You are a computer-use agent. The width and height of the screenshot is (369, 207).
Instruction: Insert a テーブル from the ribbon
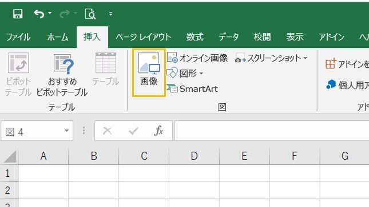[x=106, y=70]
